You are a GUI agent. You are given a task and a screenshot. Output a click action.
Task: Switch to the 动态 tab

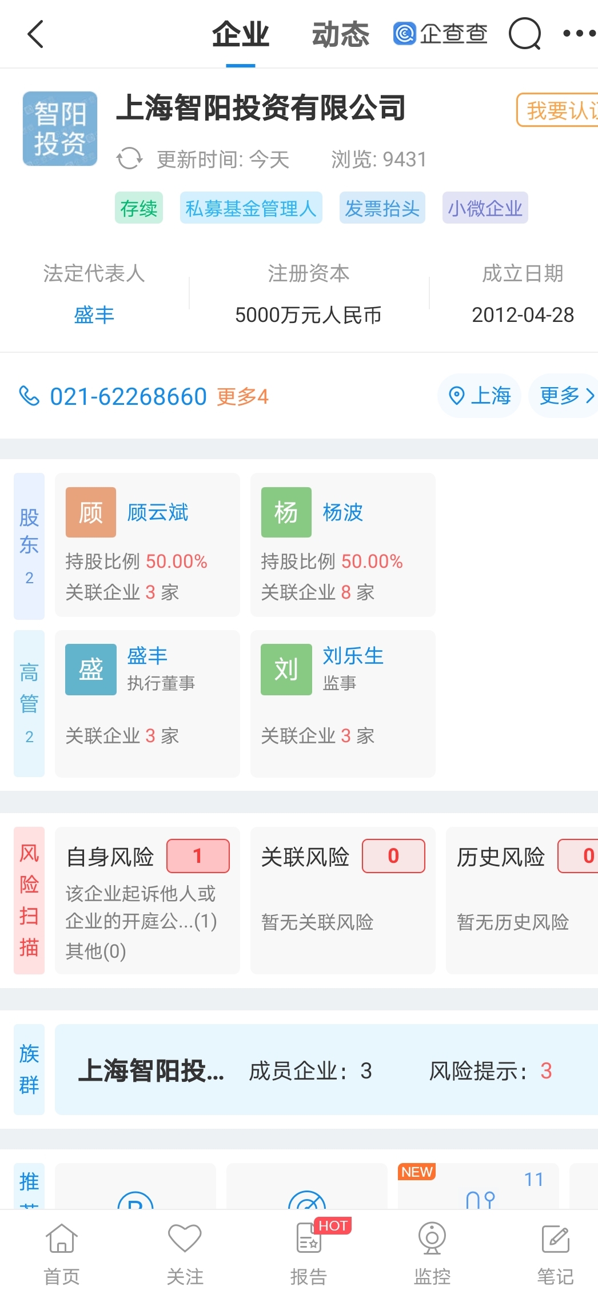(x=341, y=35)
